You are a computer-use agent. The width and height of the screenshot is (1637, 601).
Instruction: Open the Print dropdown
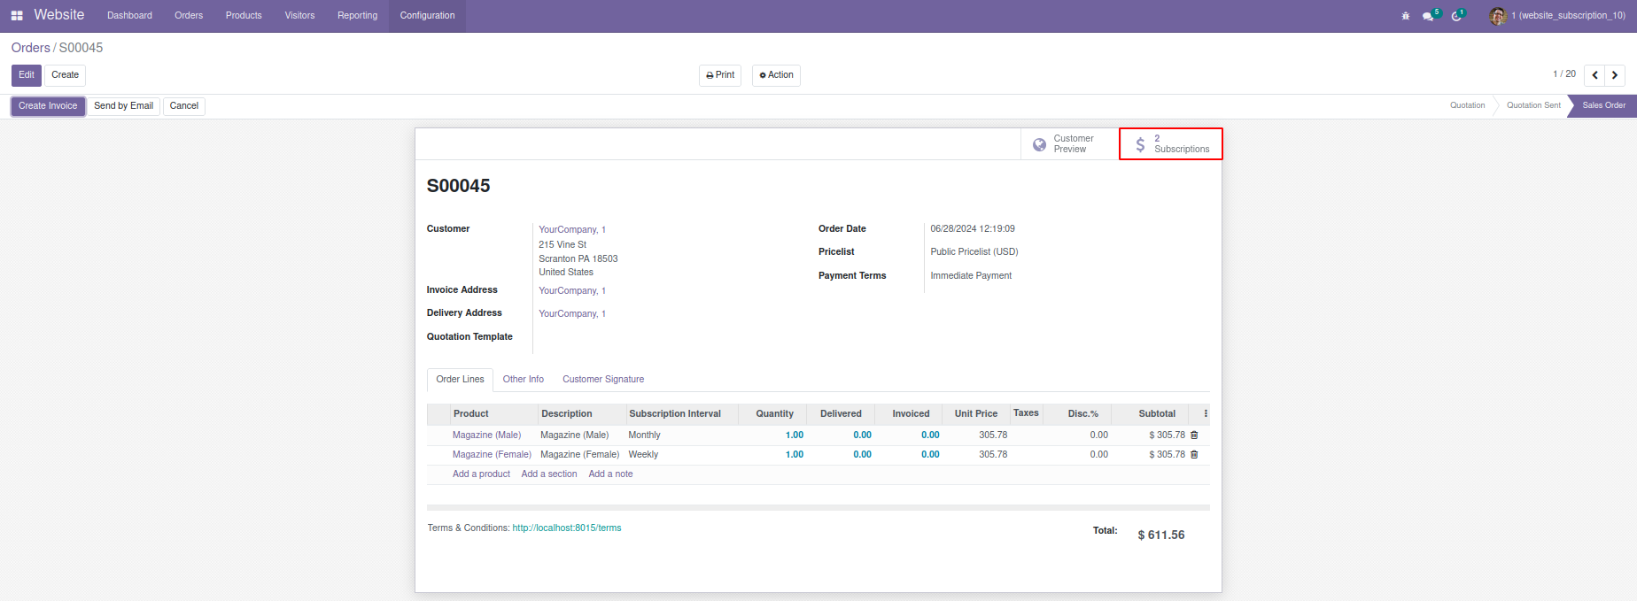point(720,75)
